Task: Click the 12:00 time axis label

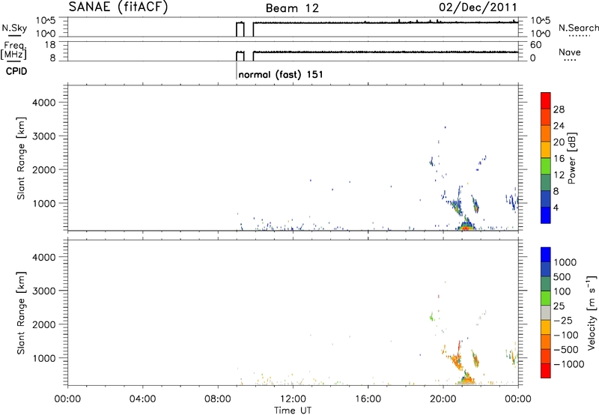Action: 293,399
